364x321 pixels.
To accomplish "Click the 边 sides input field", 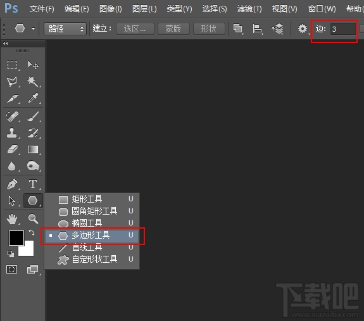I will tap(343, 29).
